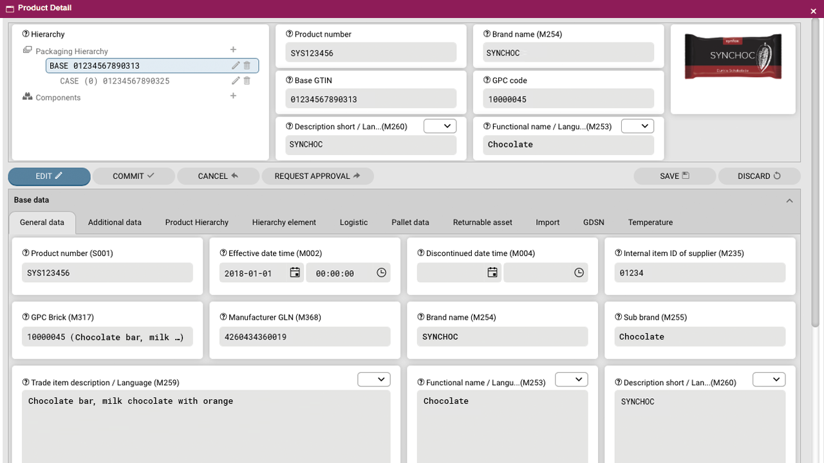The height and width of the screenshot is (463, 824).
Task: Open language dropdown for lower Description short (M260)
Action: pos(769,379)
